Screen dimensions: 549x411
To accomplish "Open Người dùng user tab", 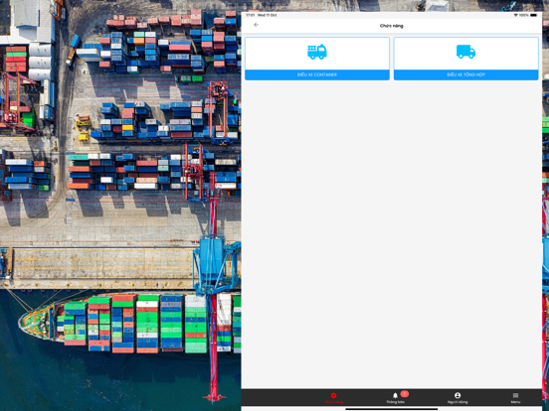I will click(x=457, y=398).
